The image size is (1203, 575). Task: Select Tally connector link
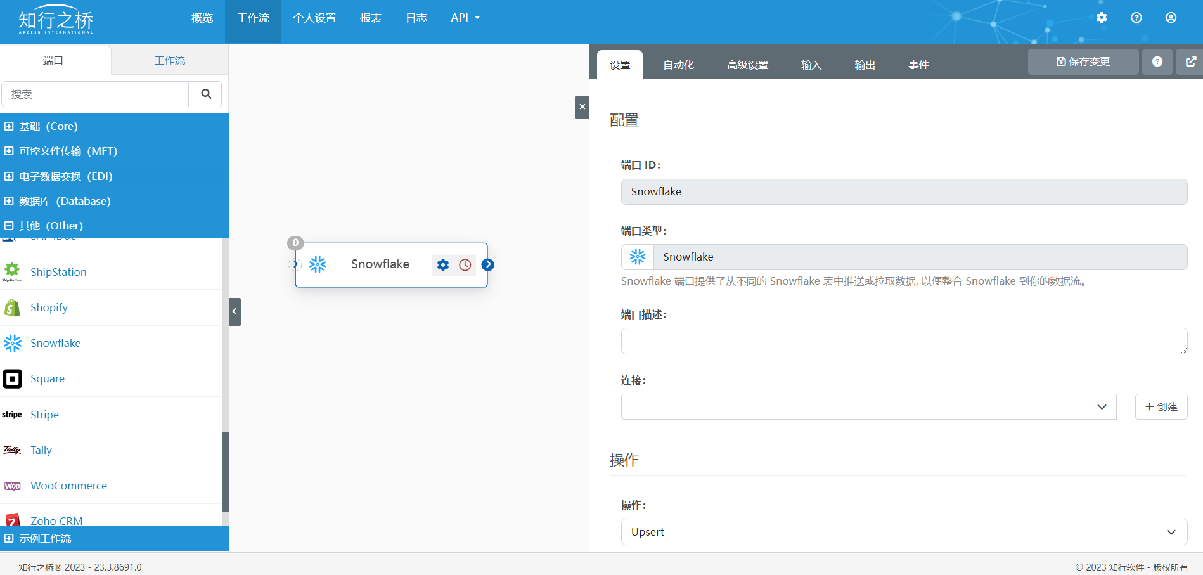tap(41, 450)
